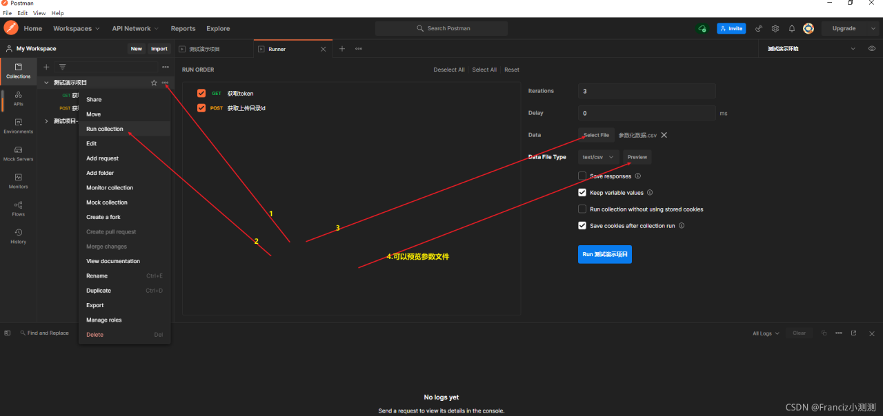Image resolution: width=883 pixels, height=416 pixels.
Task: Enable Run collection without using stored cookies
Action: [x=582, y=209]
